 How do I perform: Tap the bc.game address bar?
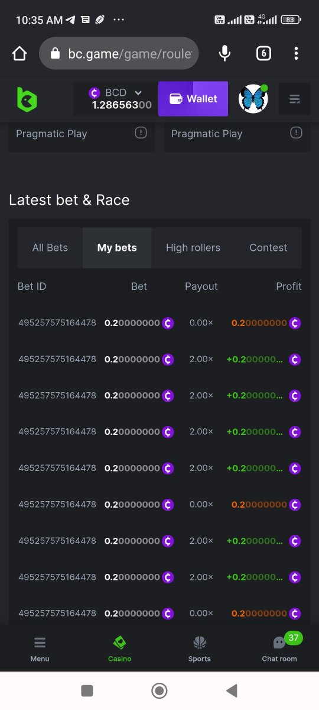pyautogui.click(x=119, y=54)
